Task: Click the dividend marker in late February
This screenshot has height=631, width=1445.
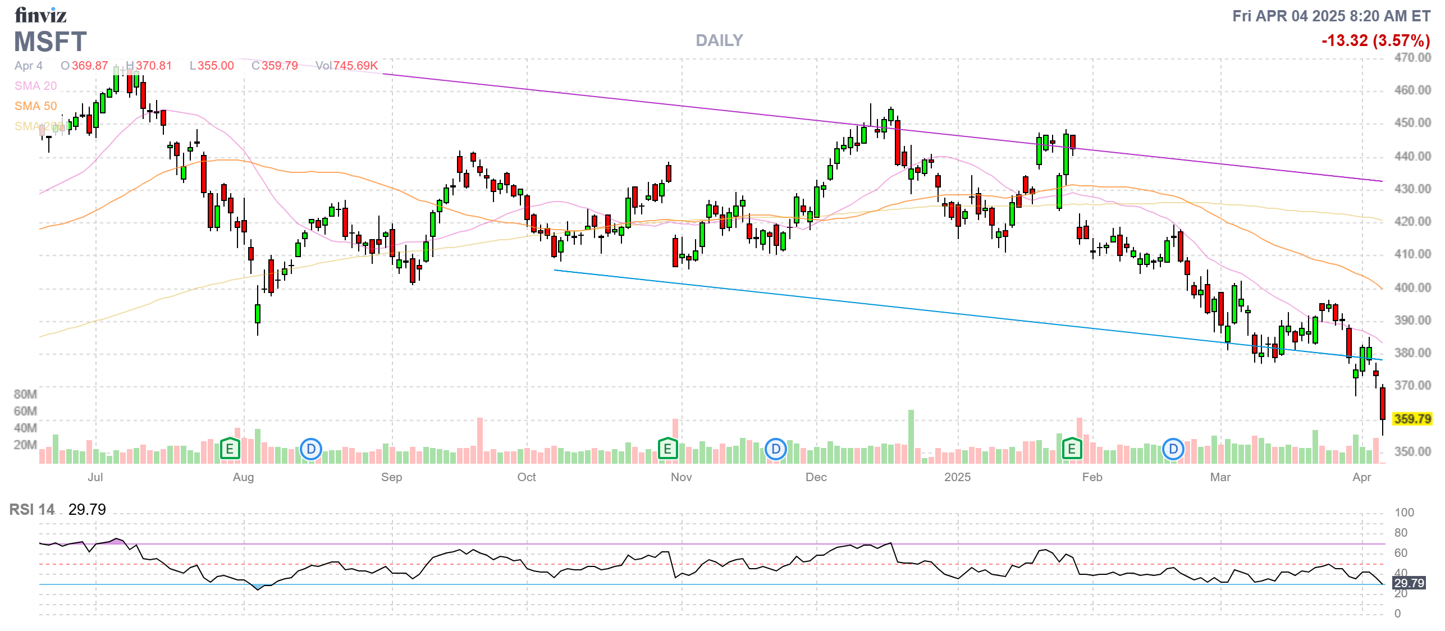Action: [x=1173, y=449]
